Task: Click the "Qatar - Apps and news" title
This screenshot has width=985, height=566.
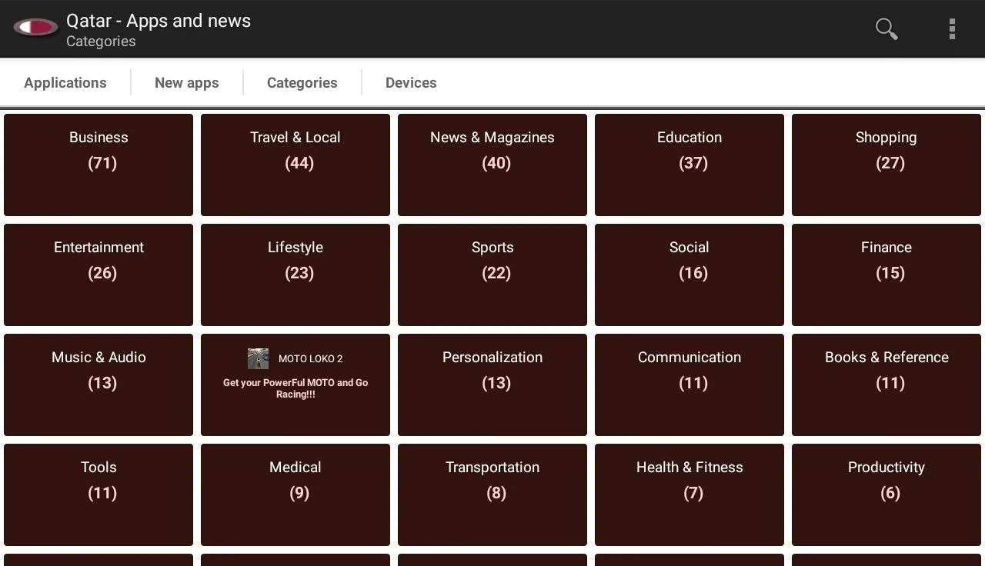Action: point(159,21)
